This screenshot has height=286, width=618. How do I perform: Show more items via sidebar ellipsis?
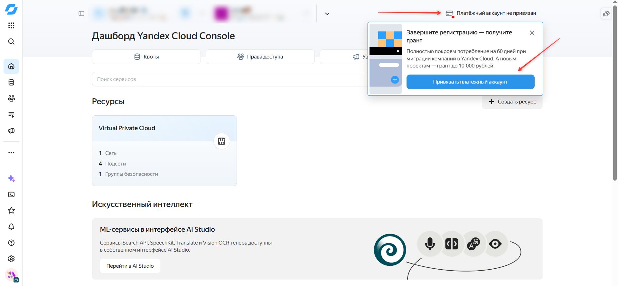click(x=11, y=153)
